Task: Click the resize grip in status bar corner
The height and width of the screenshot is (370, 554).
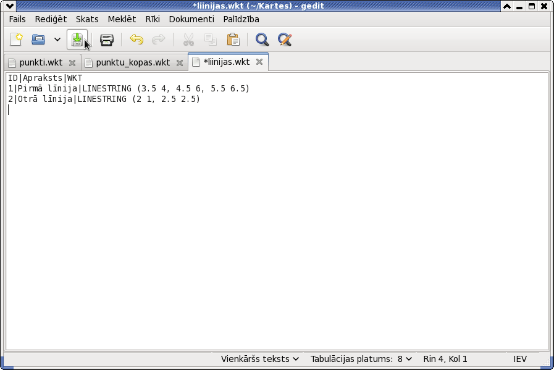Action: 545,361
